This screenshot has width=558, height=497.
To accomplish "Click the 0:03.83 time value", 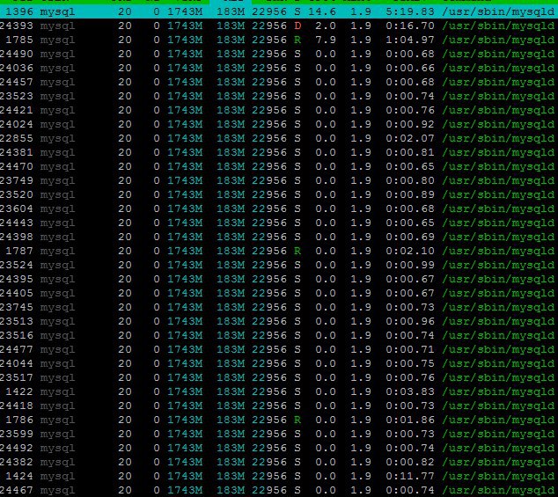I will point(410,391).
